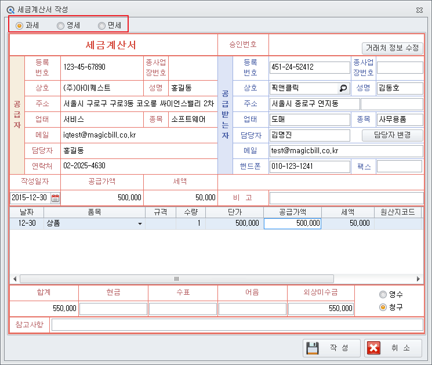This screenshot has height=365, width=432.
Task: Click recipient 메일 field test@magicbill.co.kr
Action: [346, 151]
